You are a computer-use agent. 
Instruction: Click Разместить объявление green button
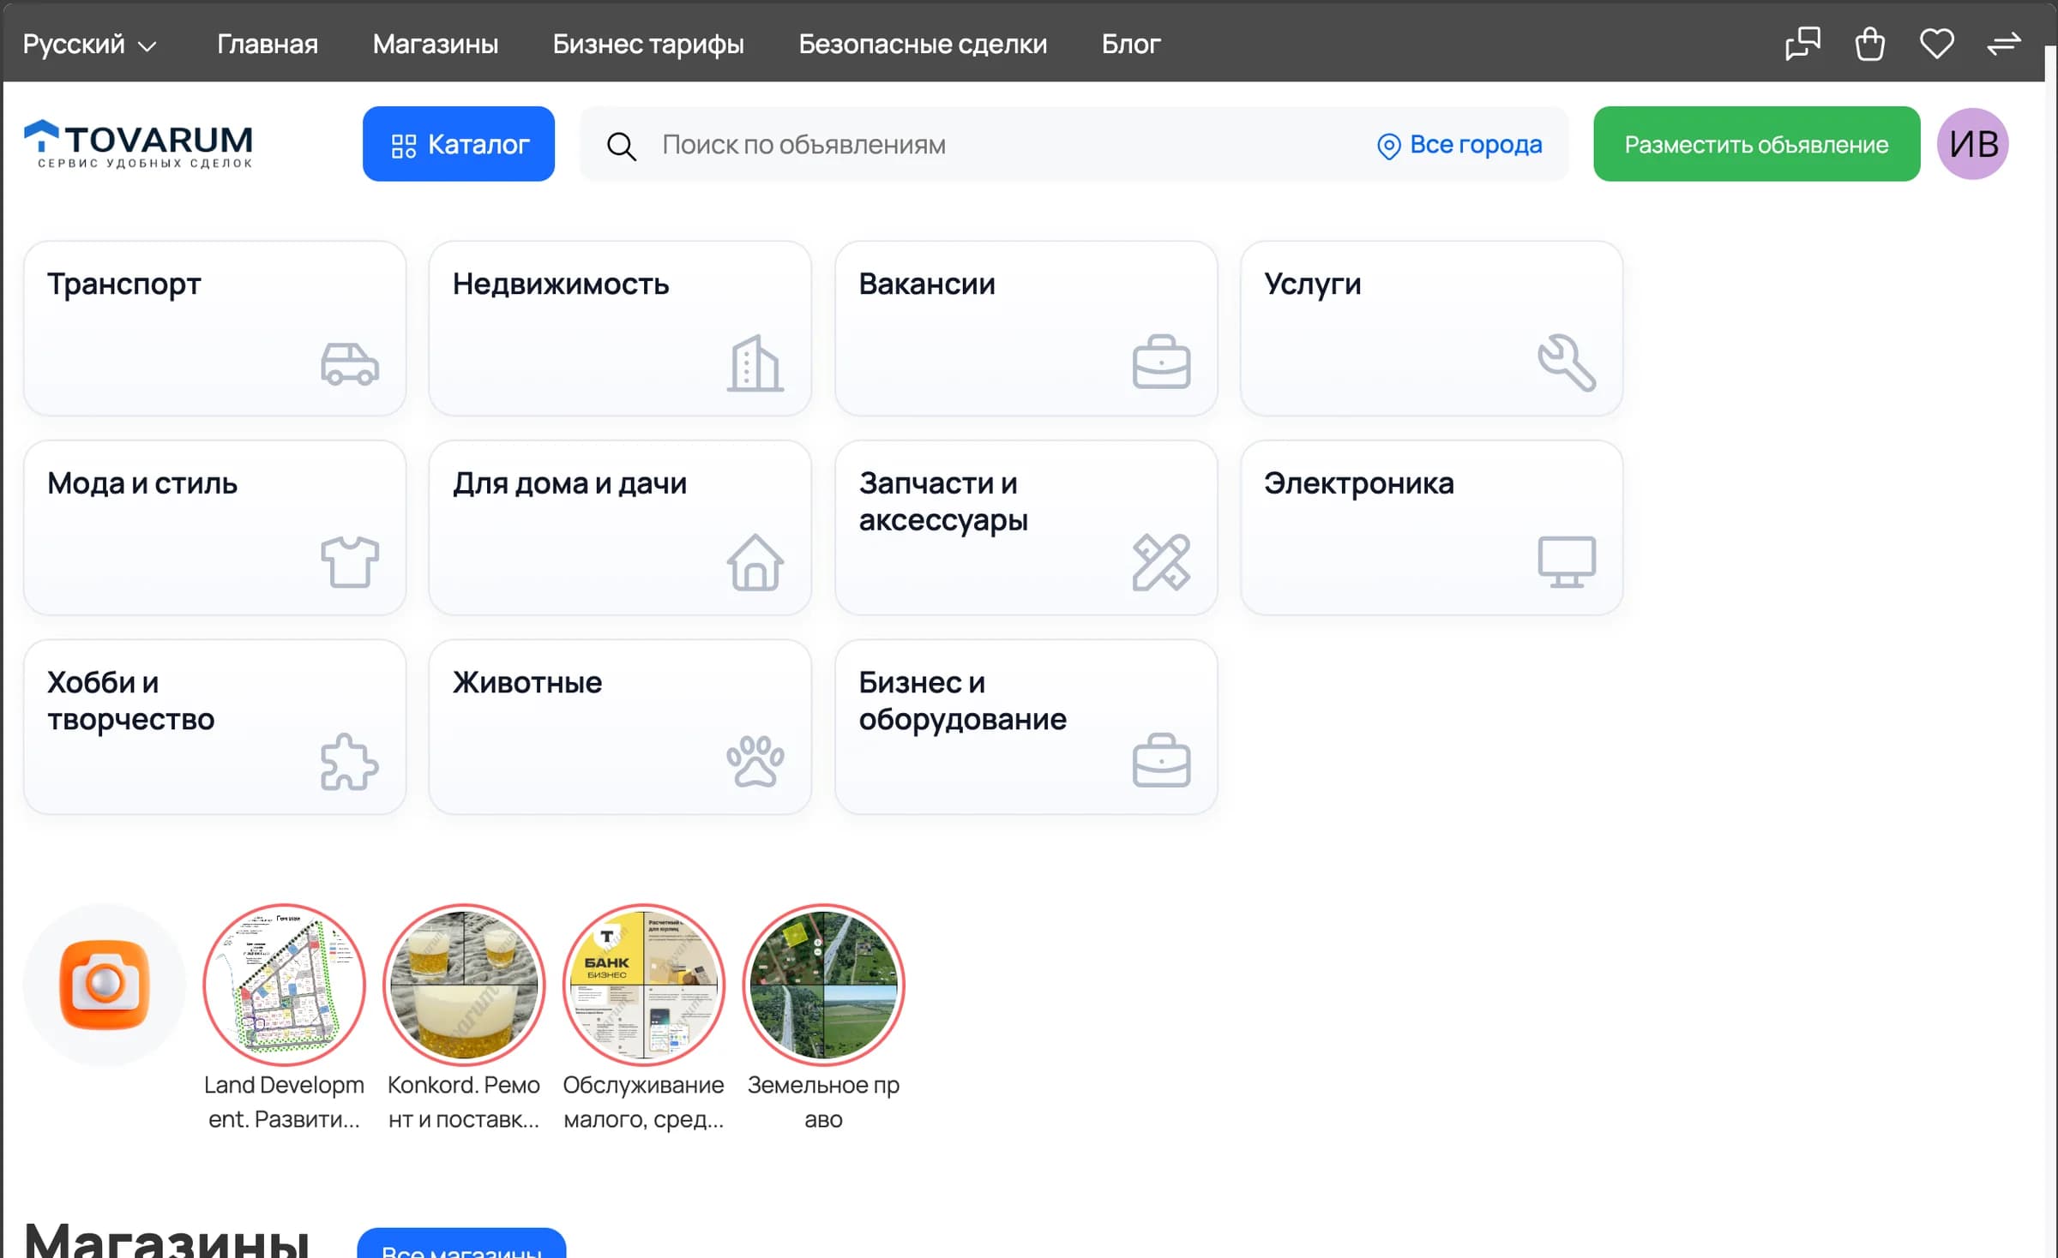(1756, 144)
